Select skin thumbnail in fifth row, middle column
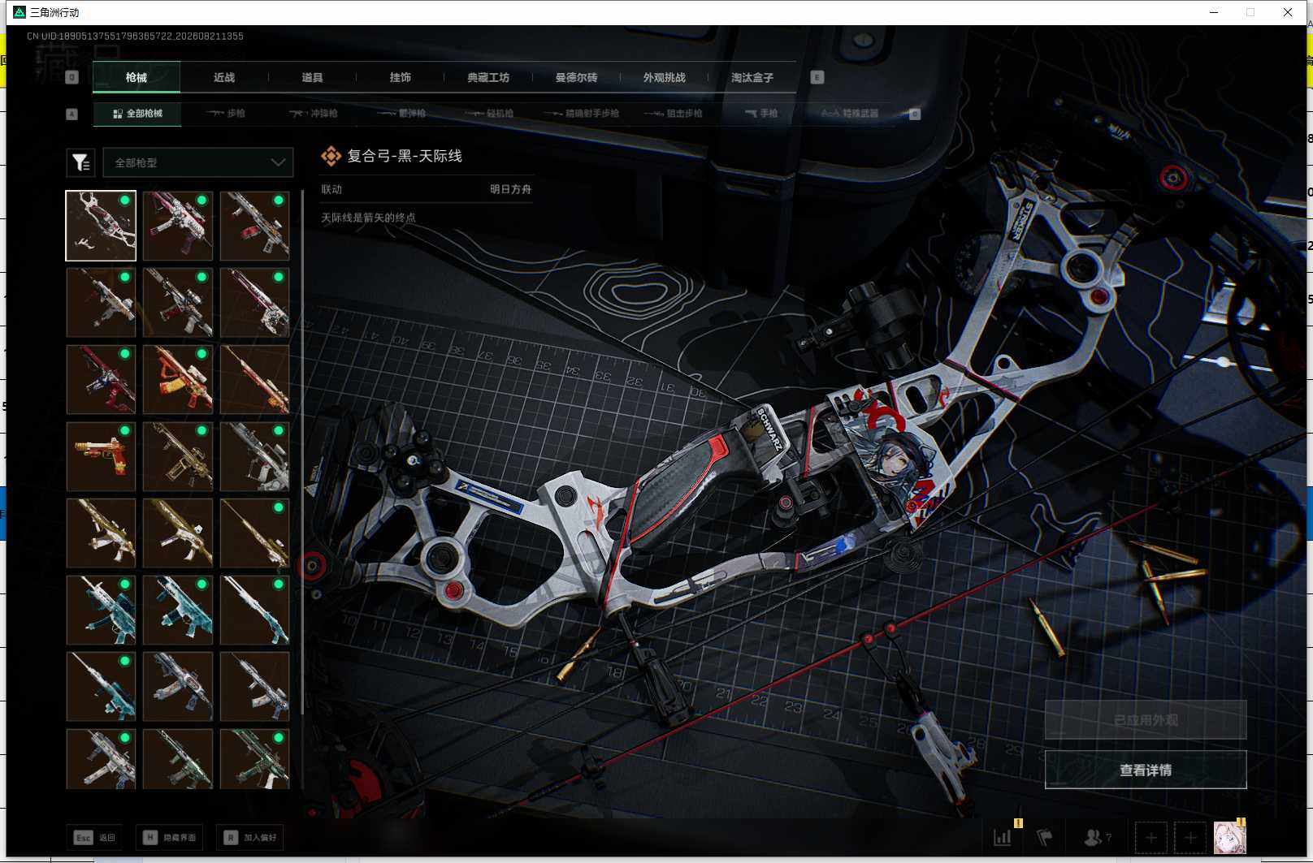1313x863 pixels. 178,533
